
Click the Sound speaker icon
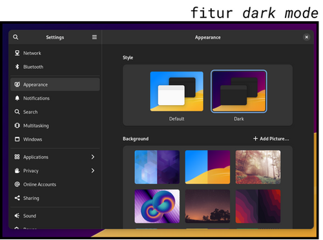point(17,215)
